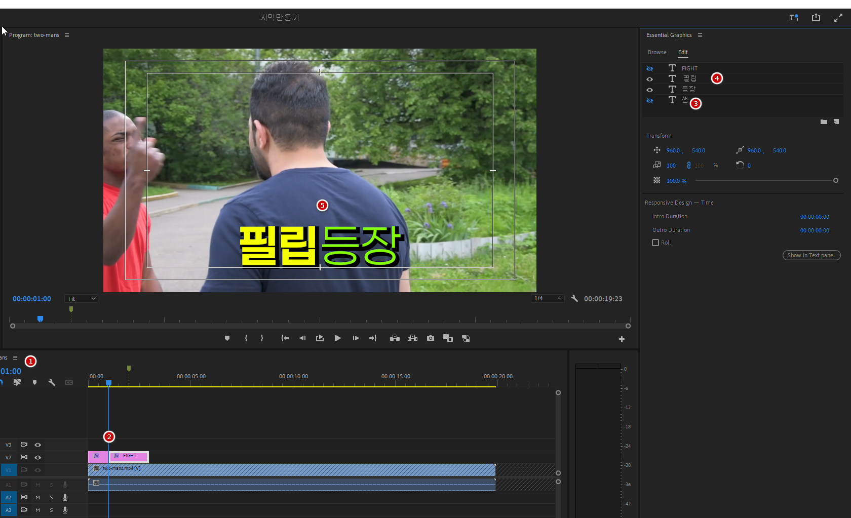Screen dimensions: 851x518
Task: Enable the Roll checkbox
Action: [x=655, y=243]
